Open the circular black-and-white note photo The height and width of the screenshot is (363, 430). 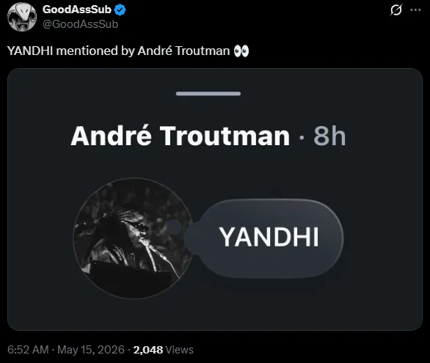click(x=134, y=238)
